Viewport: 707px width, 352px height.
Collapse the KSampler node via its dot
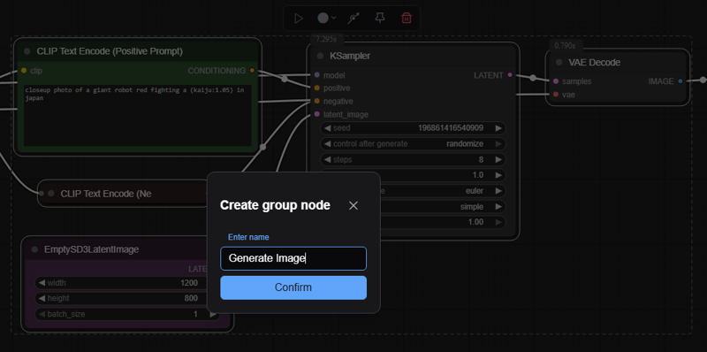(320, 56)
